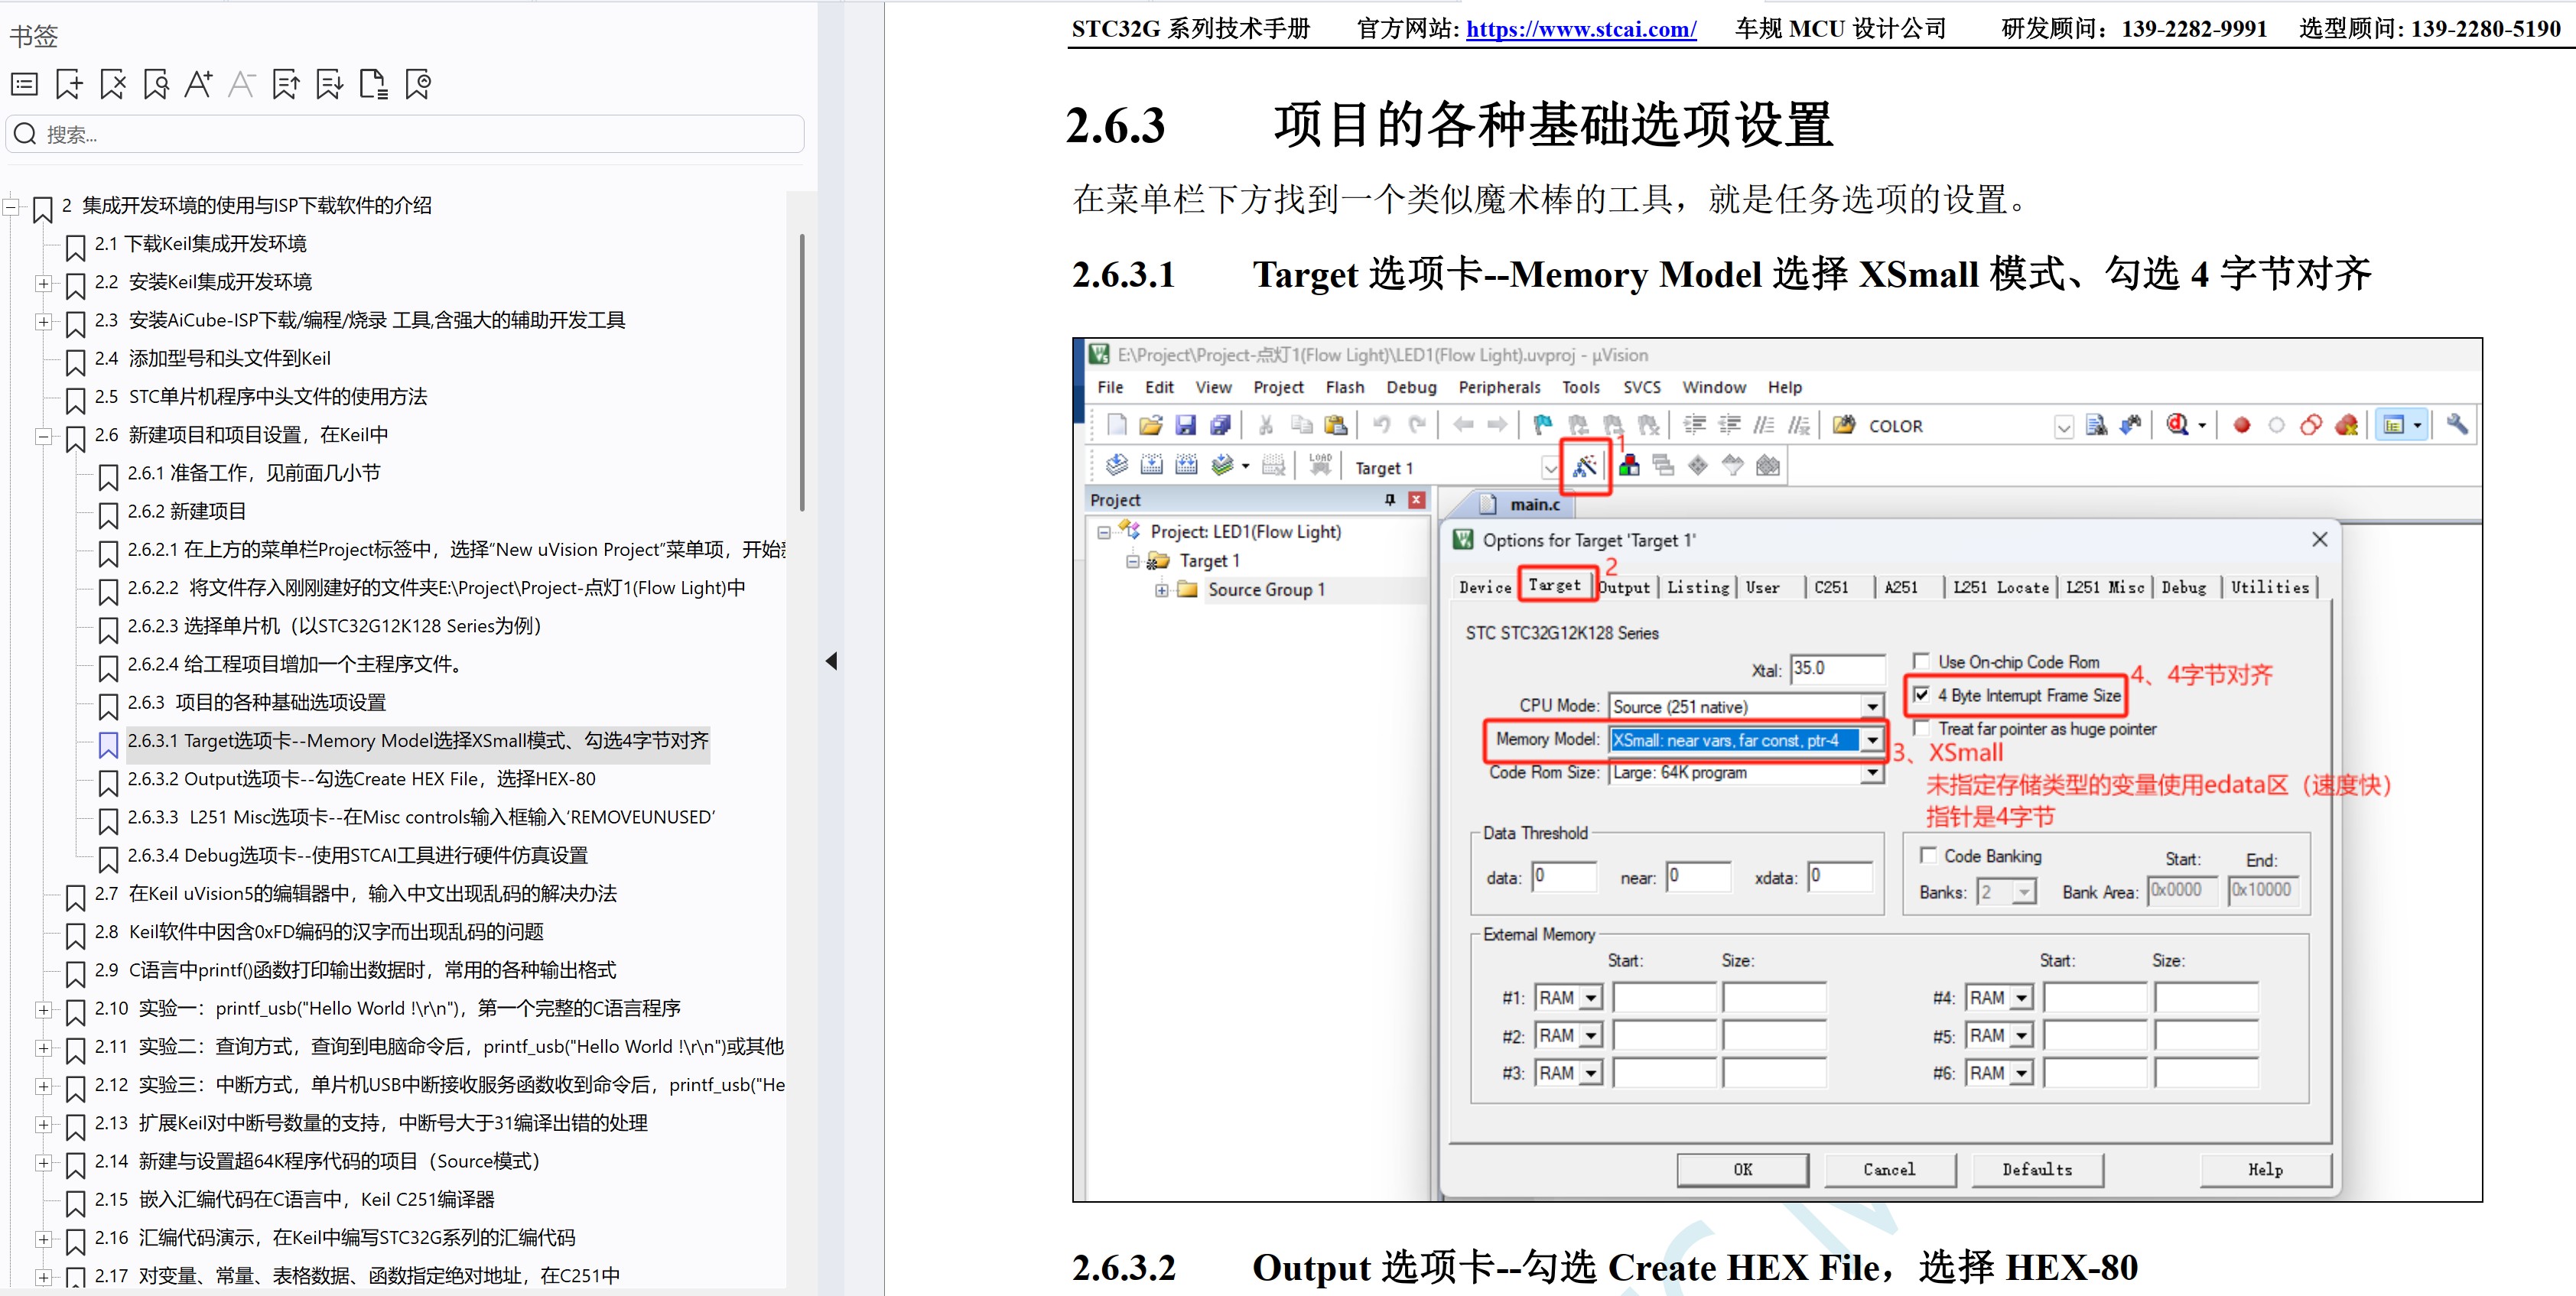Viewport: 2576px width, 1296px height.
Task: Click the Open folder icon in Keil toolbar
Action: (1151, 425)
